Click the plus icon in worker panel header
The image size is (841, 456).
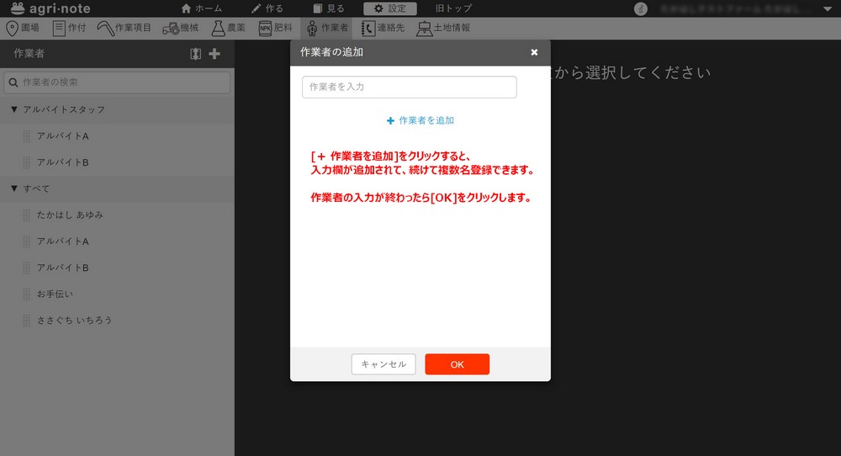click(x=214, y=54)
